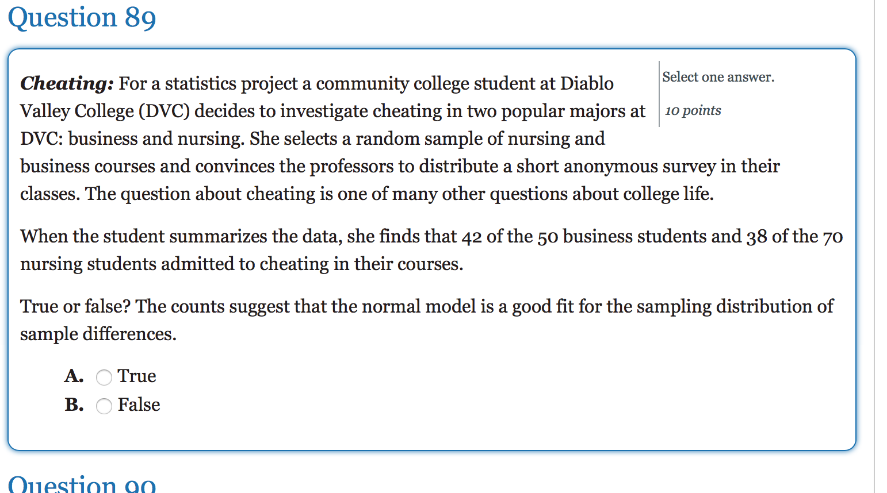Image resolution: width=887 pixels, height=493 pixels.
Task: Click the bold letter B before False
Action: (73, 405)
